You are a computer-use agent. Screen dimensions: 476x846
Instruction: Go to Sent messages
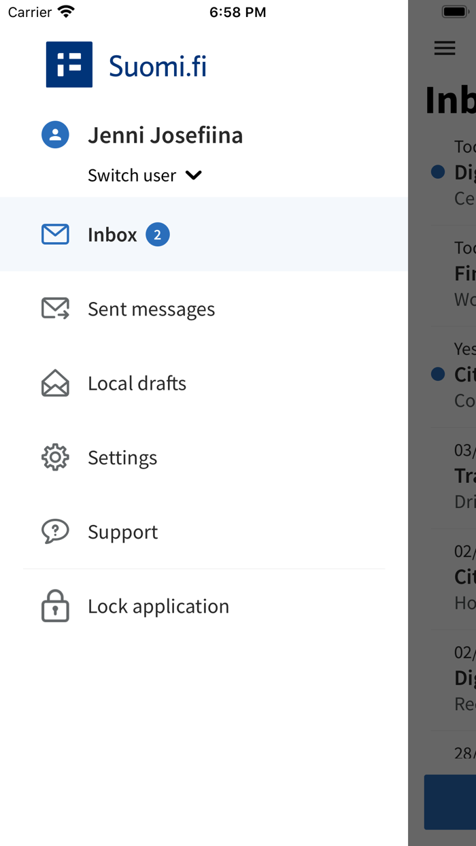pyautogui.click(x=151, y=309)
